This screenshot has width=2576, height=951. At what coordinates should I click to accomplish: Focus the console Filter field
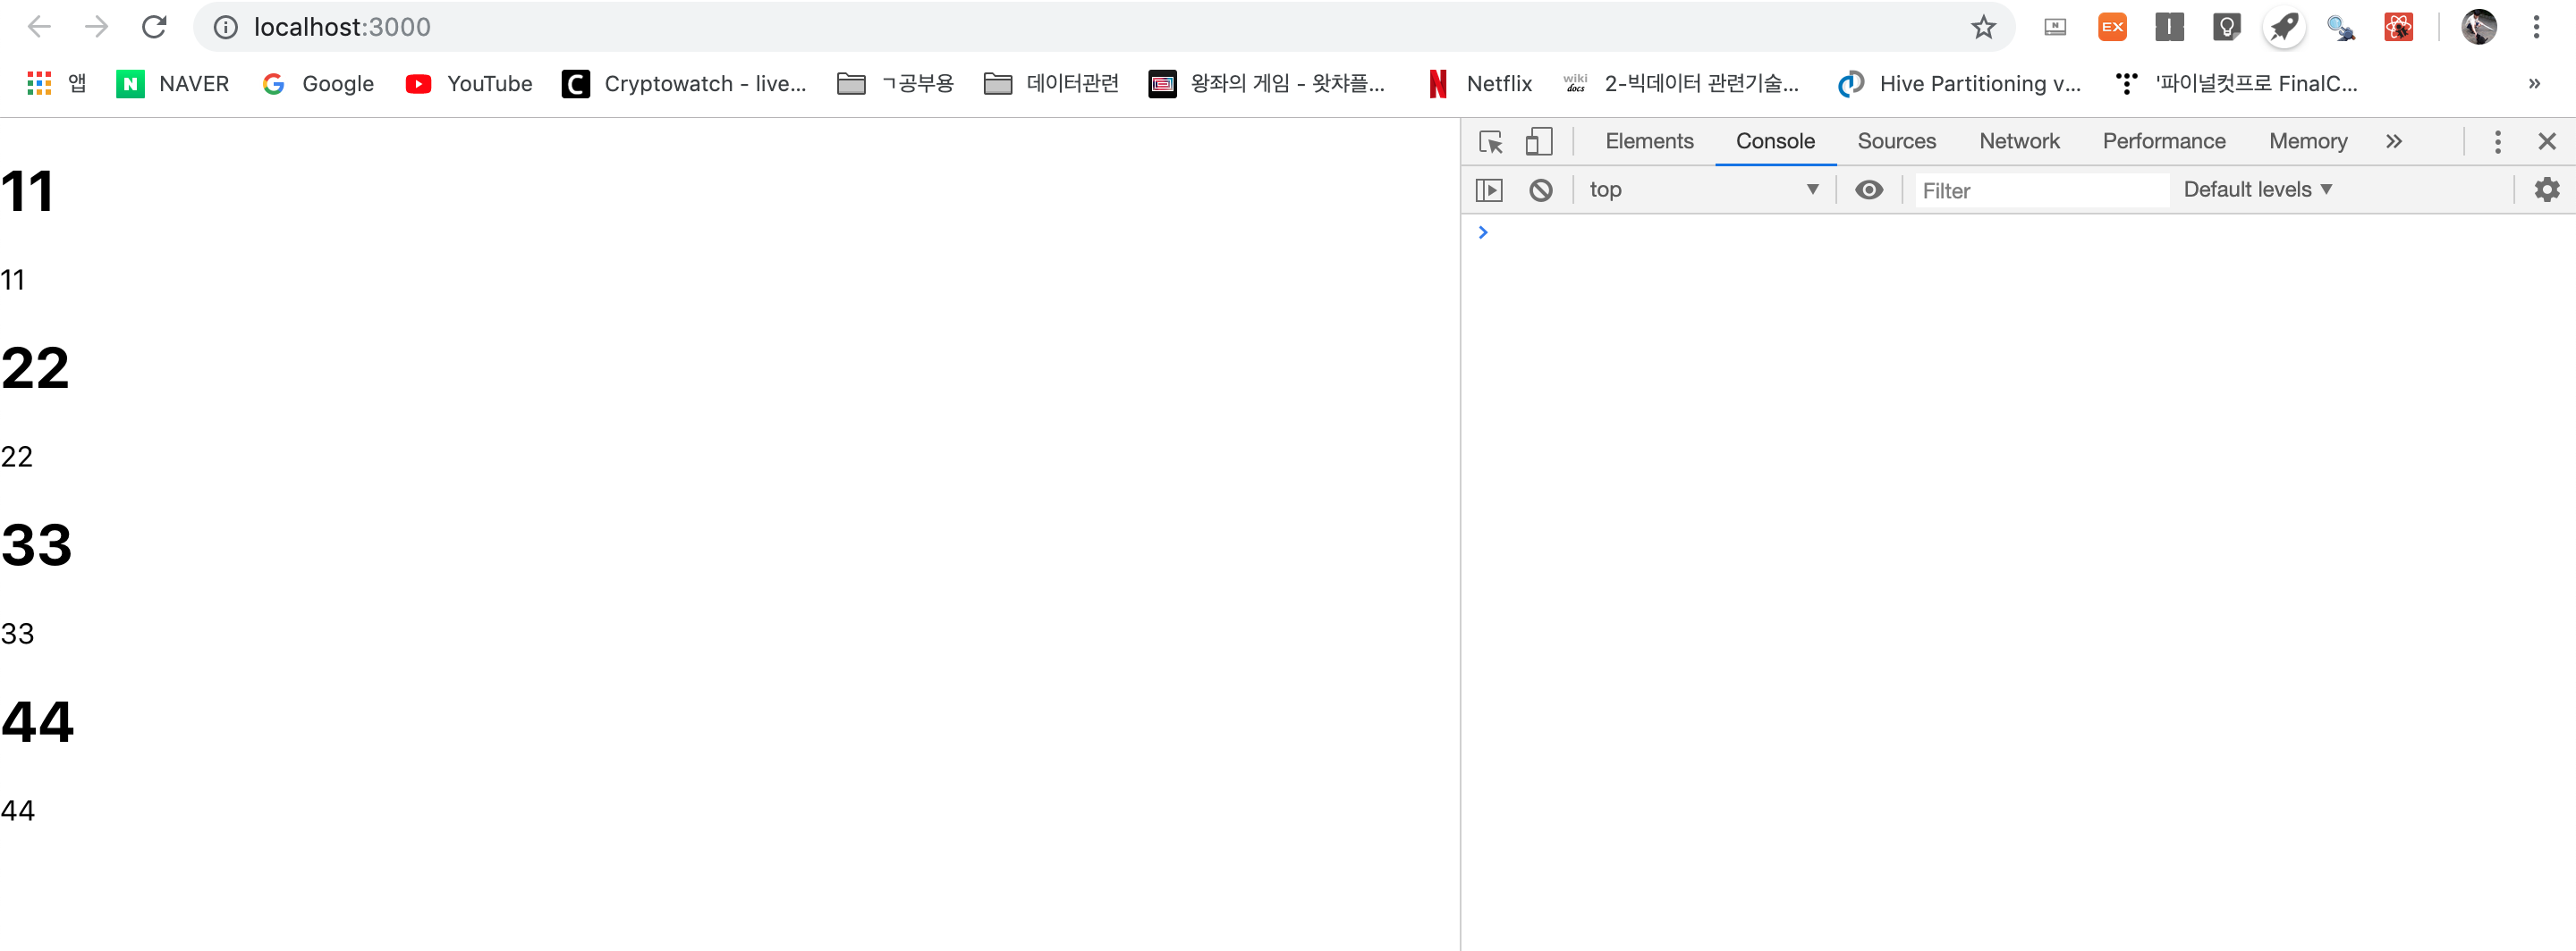pos(2041,190)
